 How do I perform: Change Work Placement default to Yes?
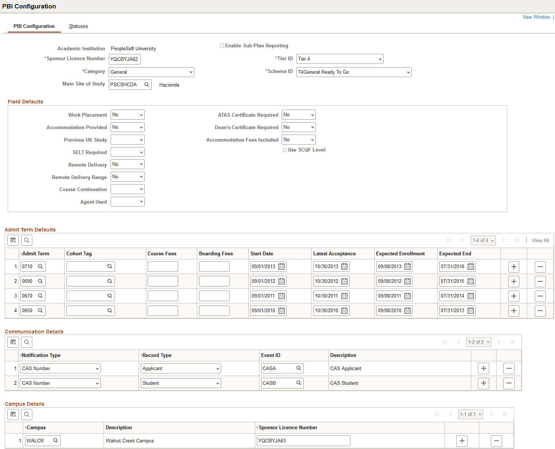coord(127,114)
